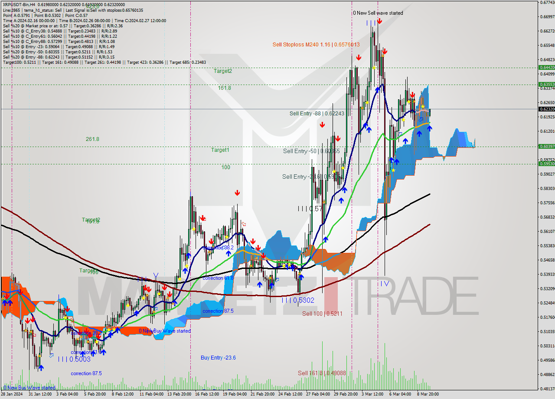555x399 pixels.
Task: Select the 'Buy Entry -23.6' label
Action: click(218, 358)
